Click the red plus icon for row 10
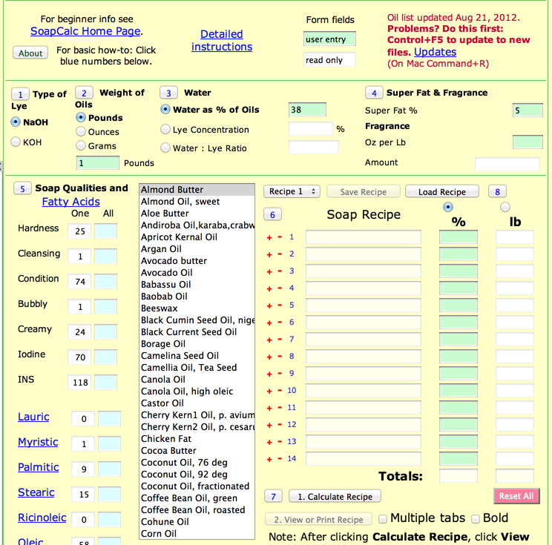The image size is (552, 545). (269, 392)
